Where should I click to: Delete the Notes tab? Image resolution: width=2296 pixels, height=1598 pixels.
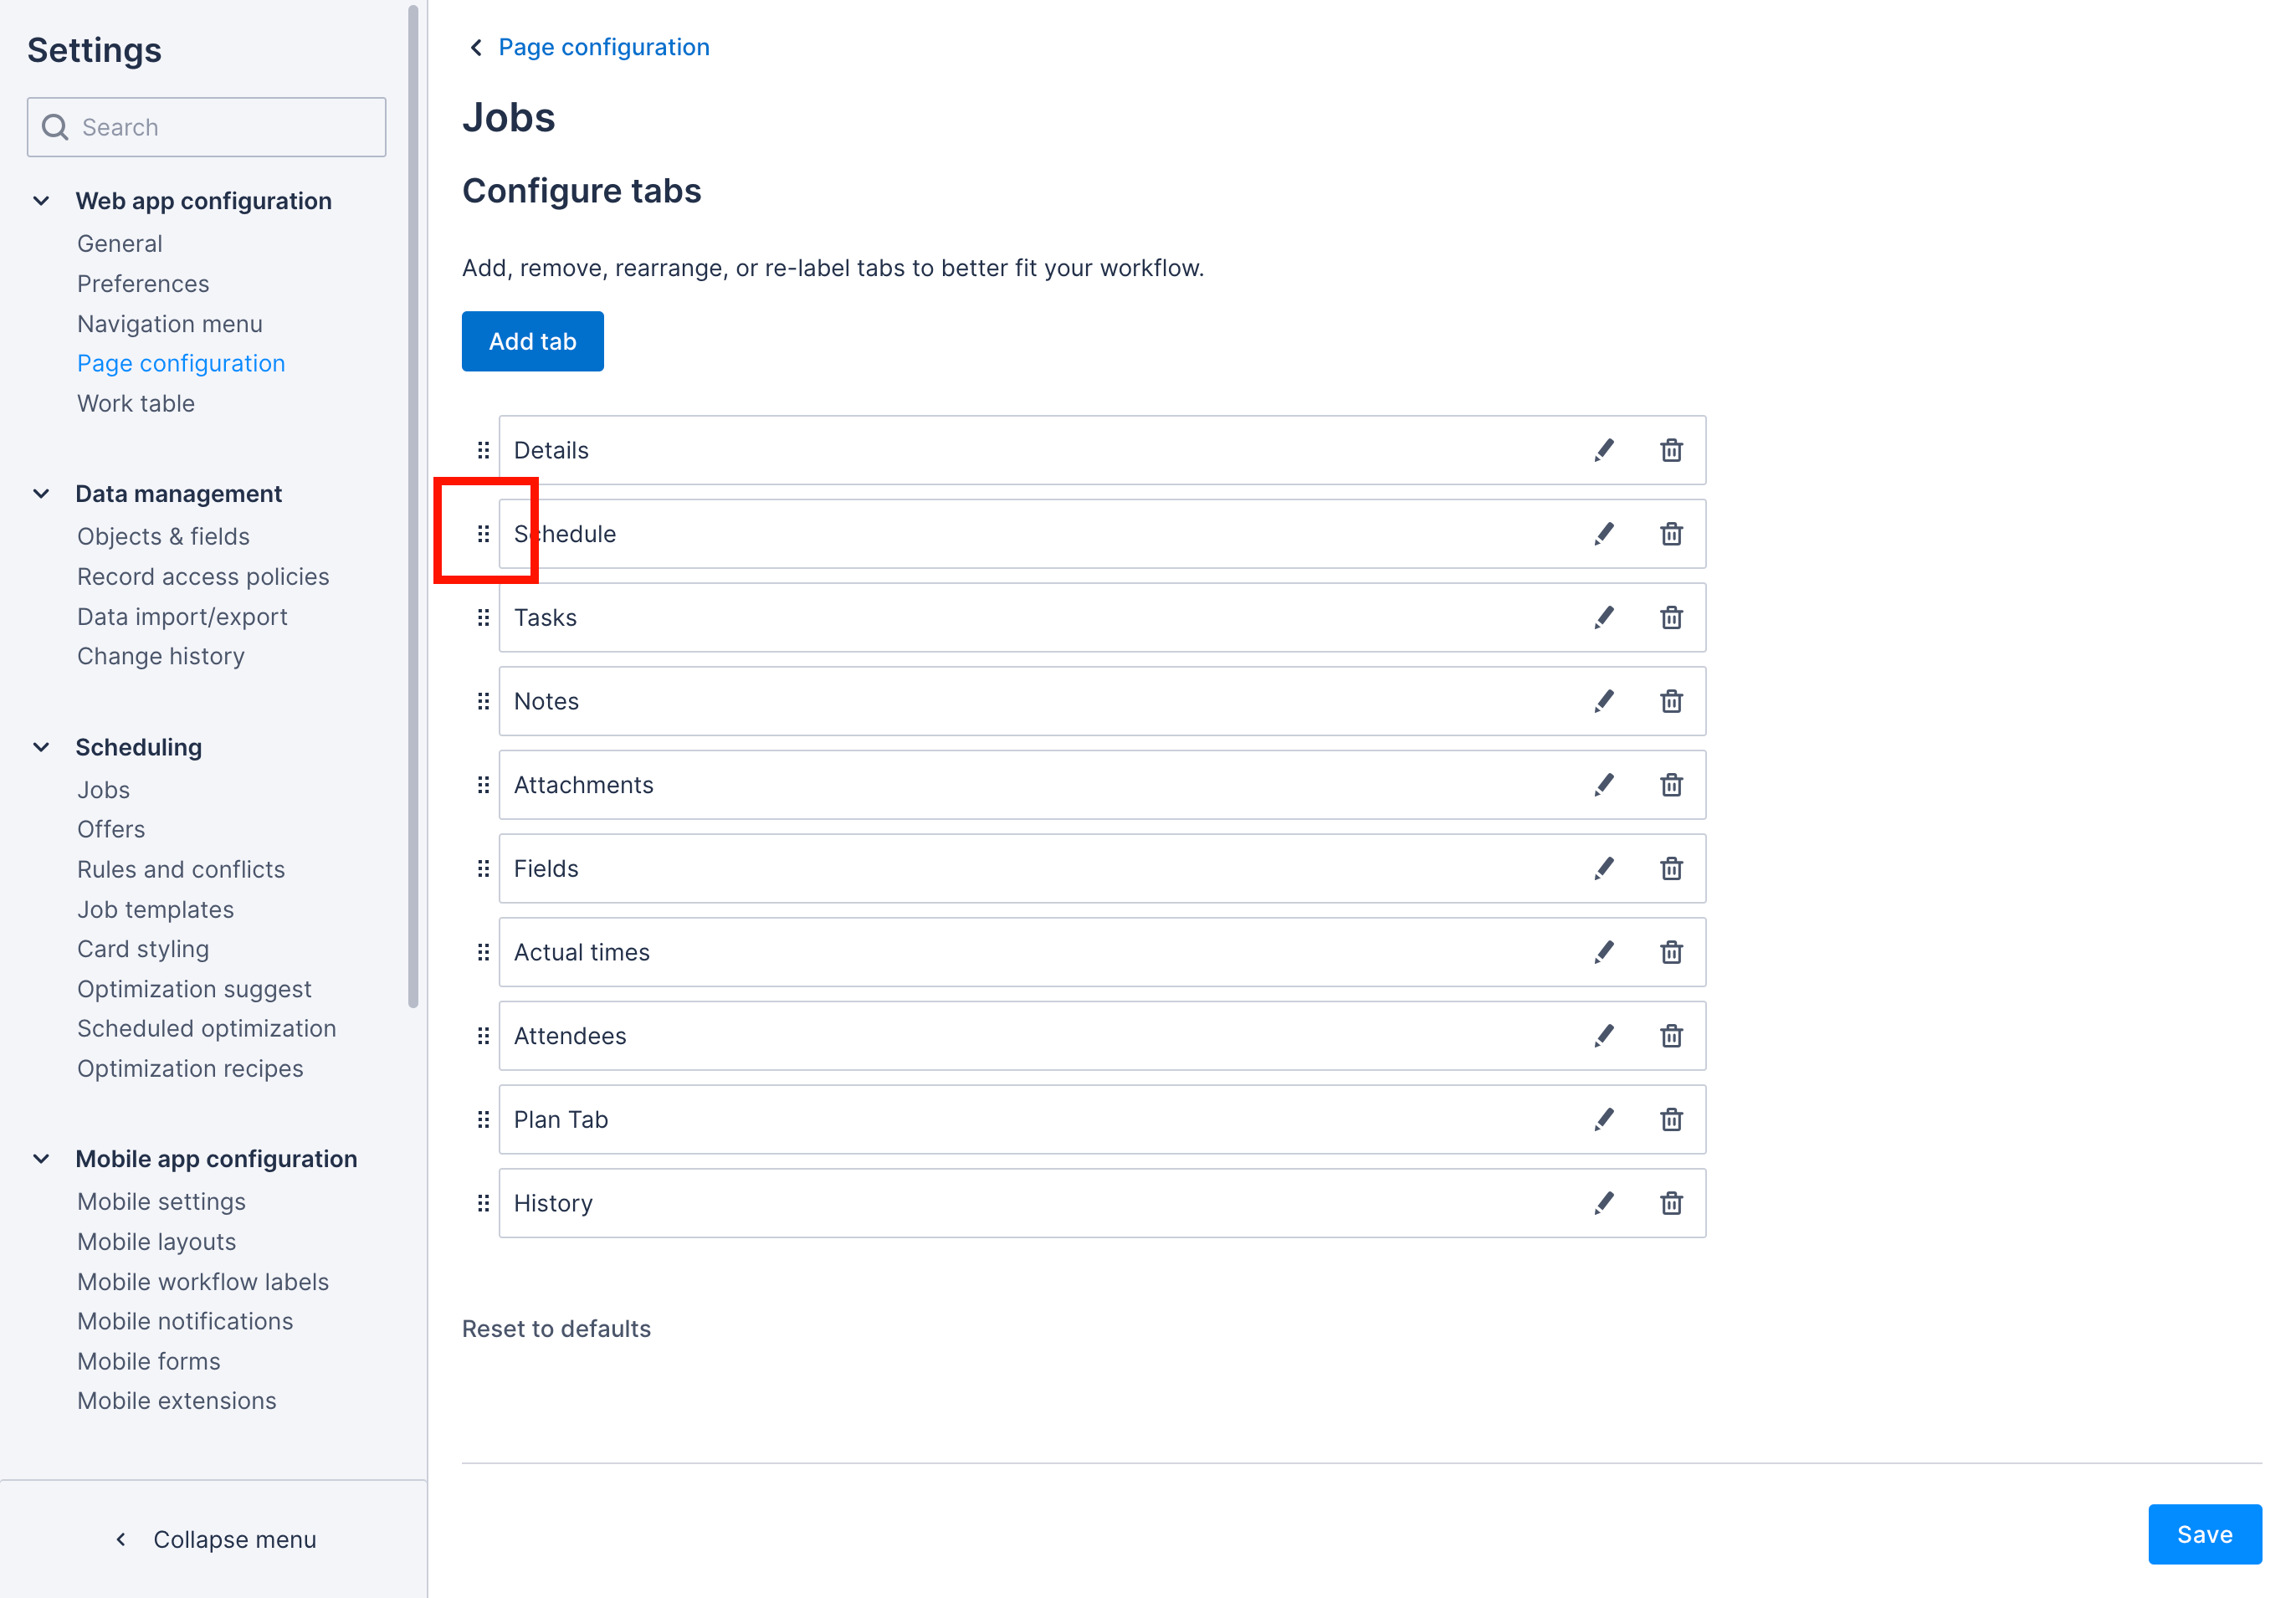pos(1671,701)
